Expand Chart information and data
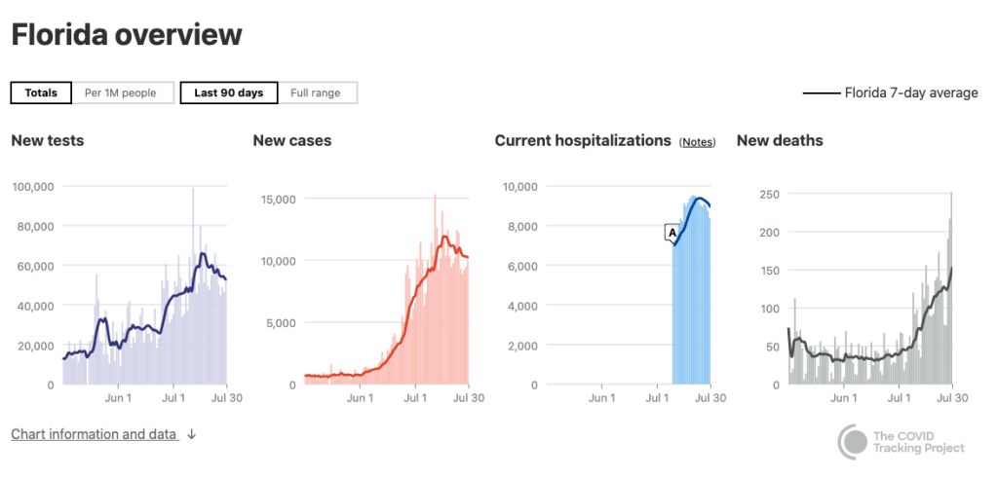The height and width of the screenshot is (478, 998). pos(94,434)
